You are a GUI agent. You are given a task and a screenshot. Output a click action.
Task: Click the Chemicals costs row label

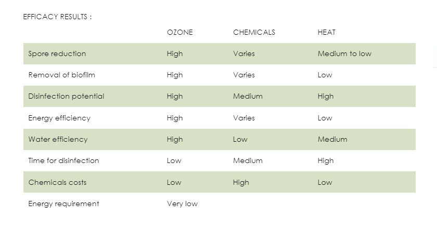pos(57,182)
